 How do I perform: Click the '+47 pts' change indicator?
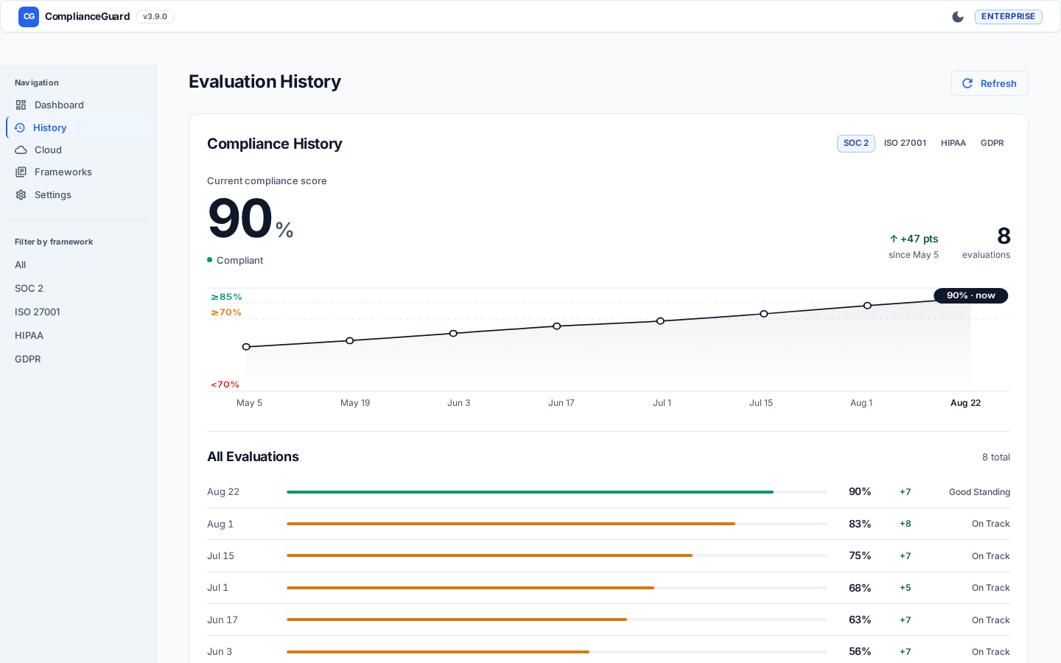click(914, 239)
